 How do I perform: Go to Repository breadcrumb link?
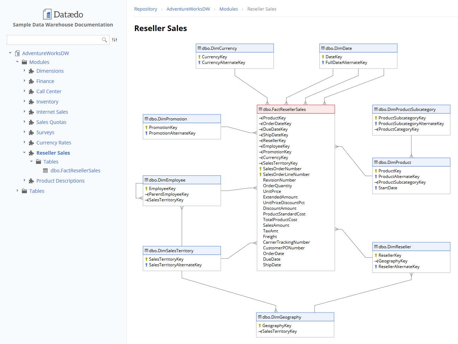click(145, 9)
